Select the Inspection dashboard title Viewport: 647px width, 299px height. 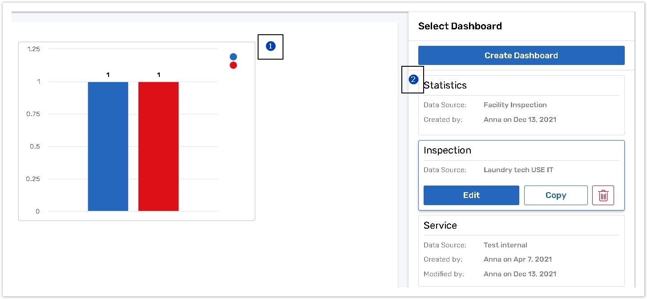(x=447, y=150)
